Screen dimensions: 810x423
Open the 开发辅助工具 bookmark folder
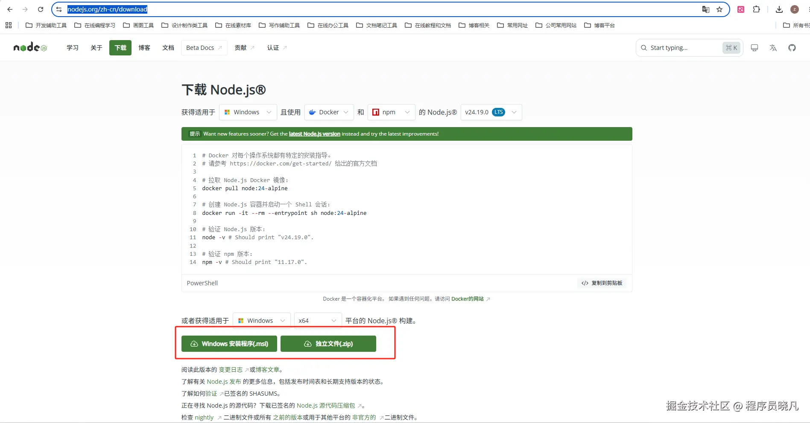(46, 25)
